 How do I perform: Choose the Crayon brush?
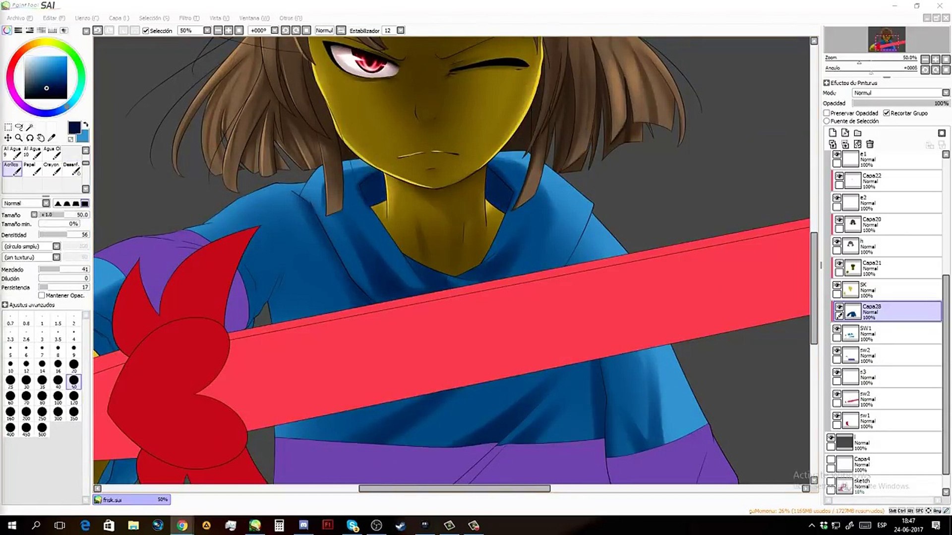click(52, 169)
